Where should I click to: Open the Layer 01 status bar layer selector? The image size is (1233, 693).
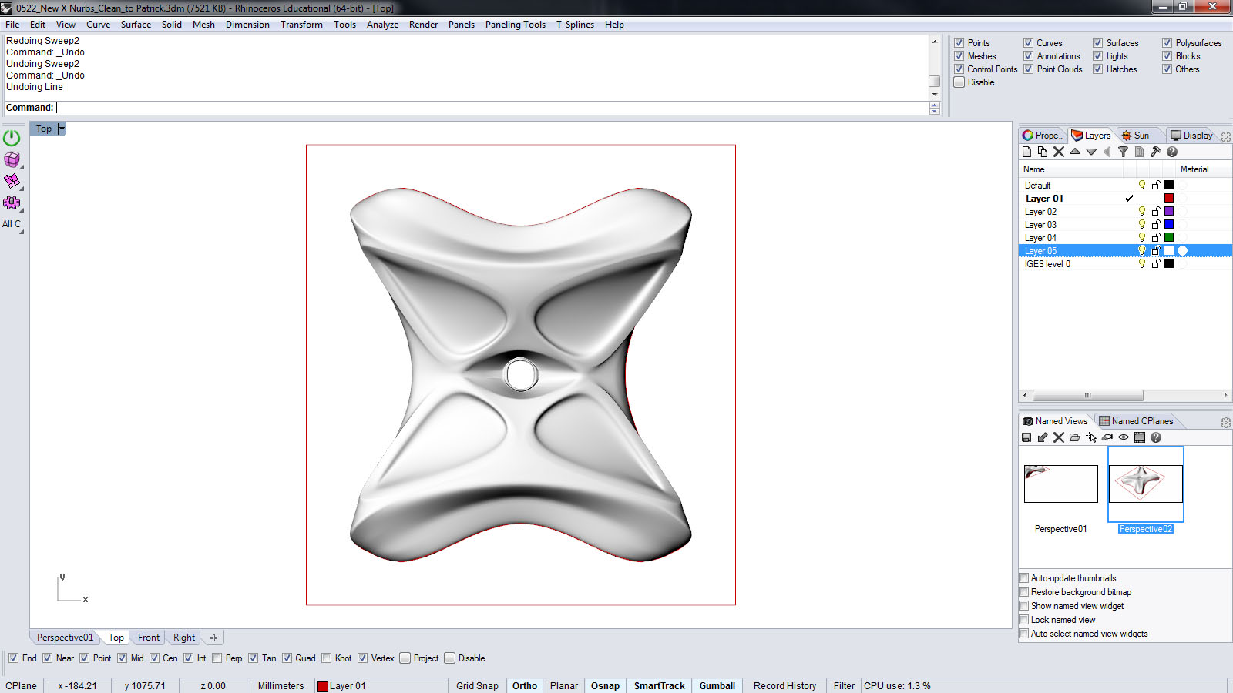(x=381, y=686)
